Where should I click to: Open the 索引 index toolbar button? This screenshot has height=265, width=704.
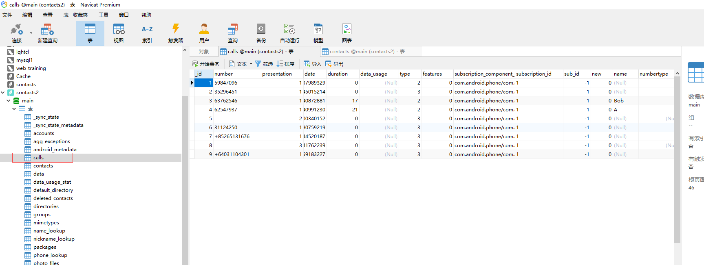click(147, 33)
